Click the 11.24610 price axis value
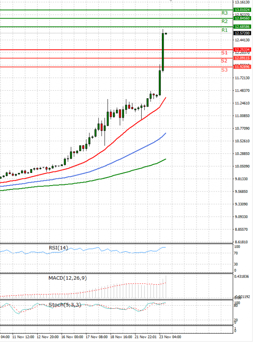 (242, 103)
